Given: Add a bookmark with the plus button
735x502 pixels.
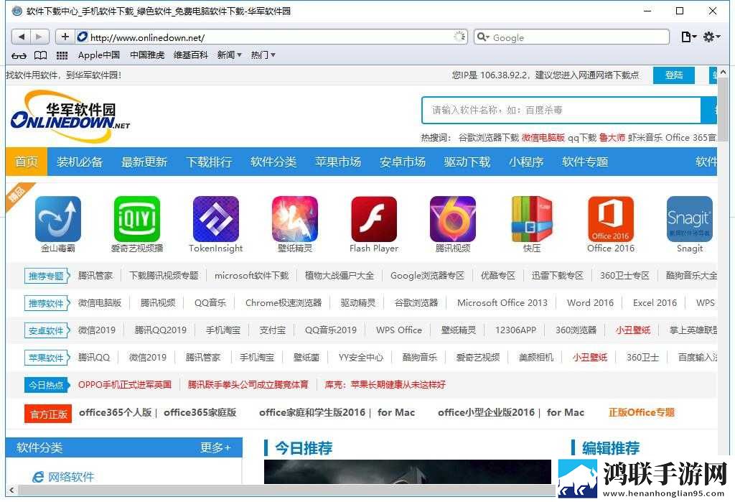Looking at the screenshot, I should click(65, 37).
